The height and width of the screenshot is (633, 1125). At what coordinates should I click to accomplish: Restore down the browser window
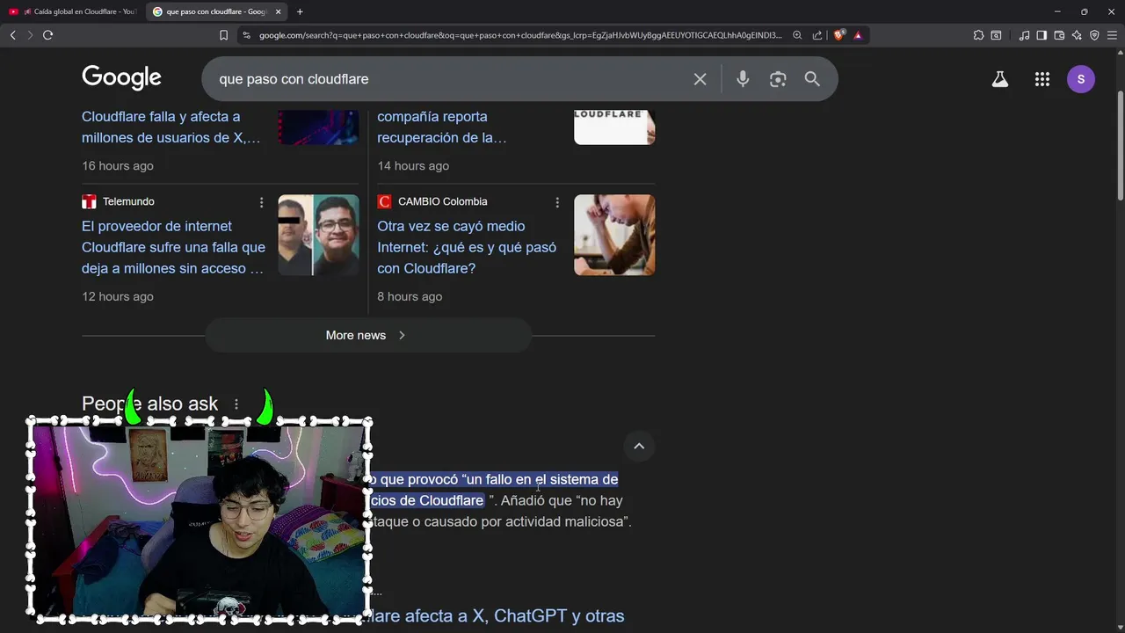[1084, 11]
